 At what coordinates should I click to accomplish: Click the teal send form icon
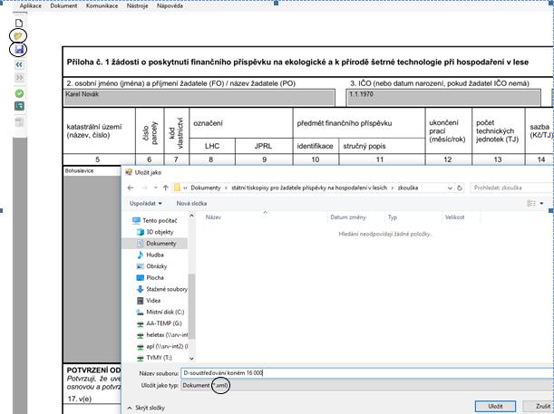19,106
